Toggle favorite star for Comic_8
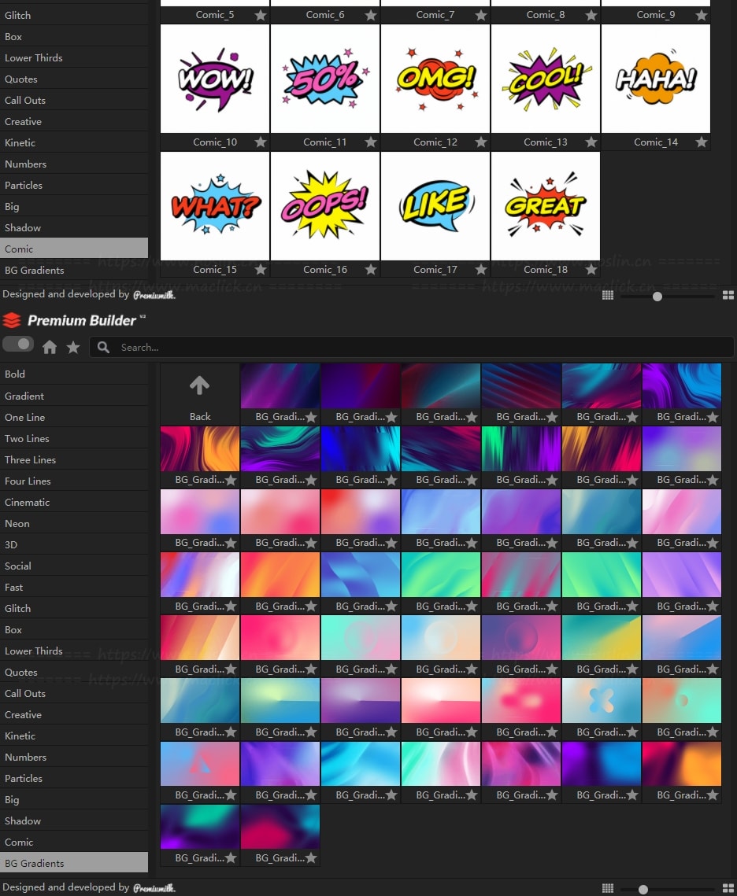The width and height of the screenshot is (737, 896). click(591, 16)
